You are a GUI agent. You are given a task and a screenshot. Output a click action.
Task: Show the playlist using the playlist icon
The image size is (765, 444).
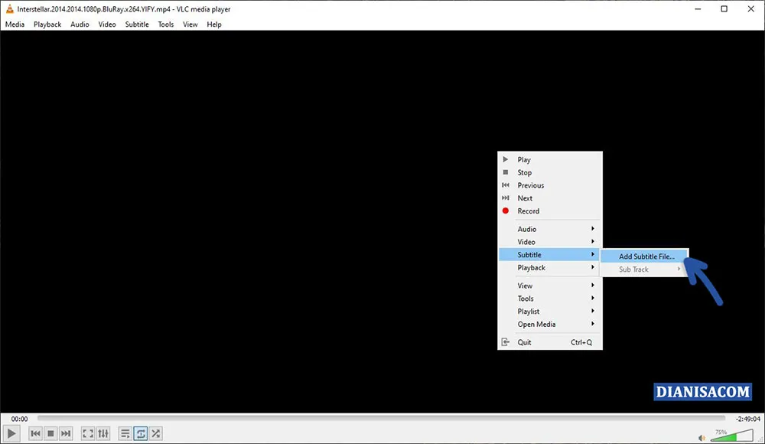point(125,433)
